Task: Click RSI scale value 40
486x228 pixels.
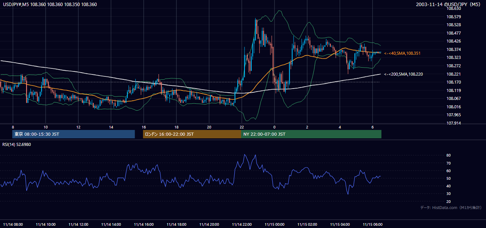Action: click(449, 186)
